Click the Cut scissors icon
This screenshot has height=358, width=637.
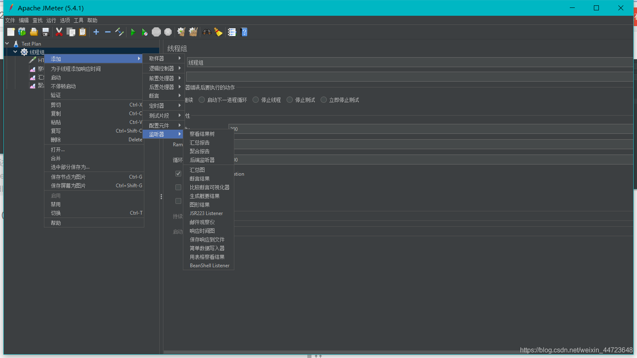point(59,32)
